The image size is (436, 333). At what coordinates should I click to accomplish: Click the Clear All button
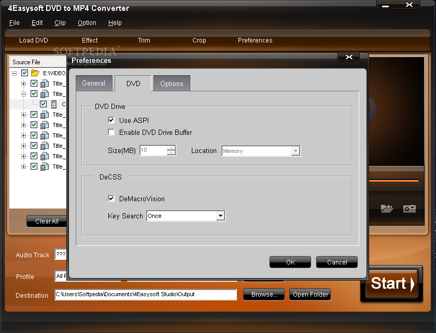pos(47,221)
